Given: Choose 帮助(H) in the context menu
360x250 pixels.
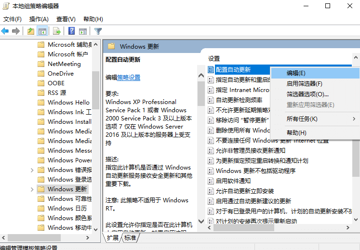Looking at the screenshot, I should [315, 132].
